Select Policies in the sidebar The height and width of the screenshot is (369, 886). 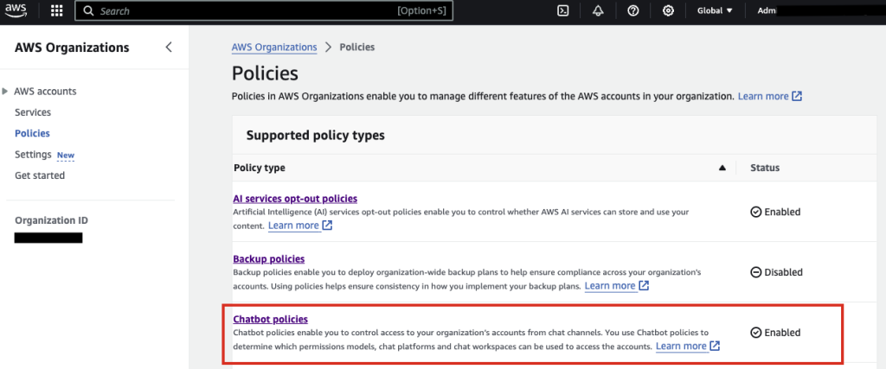click(x=32, y=133)
